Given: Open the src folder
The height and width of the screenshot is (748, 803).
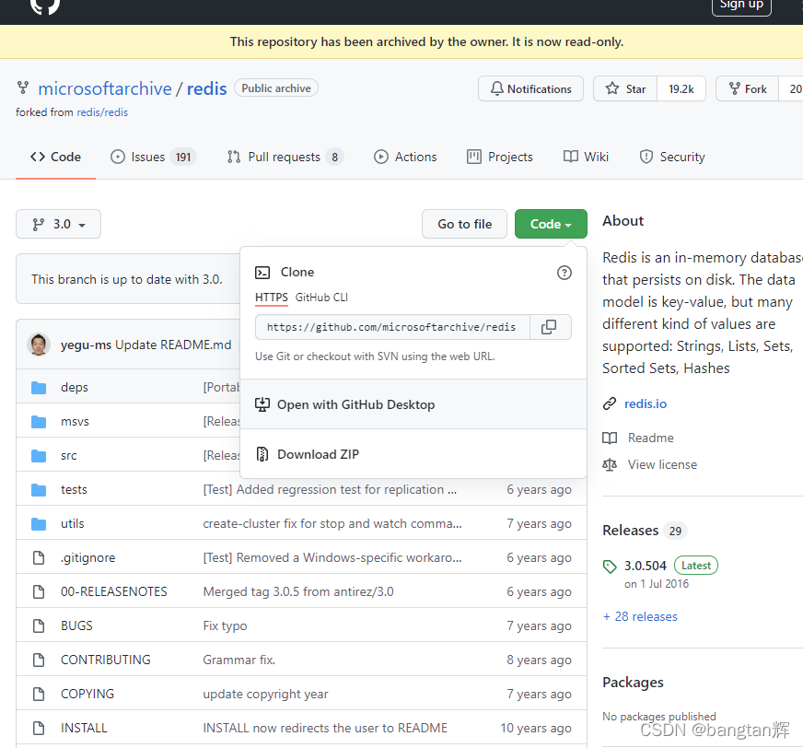Looking at the screenshot, I should pos(69,455).
